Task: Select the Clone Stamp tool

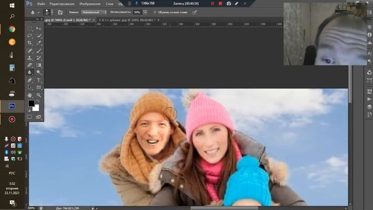Action: [x=30, y=58]
